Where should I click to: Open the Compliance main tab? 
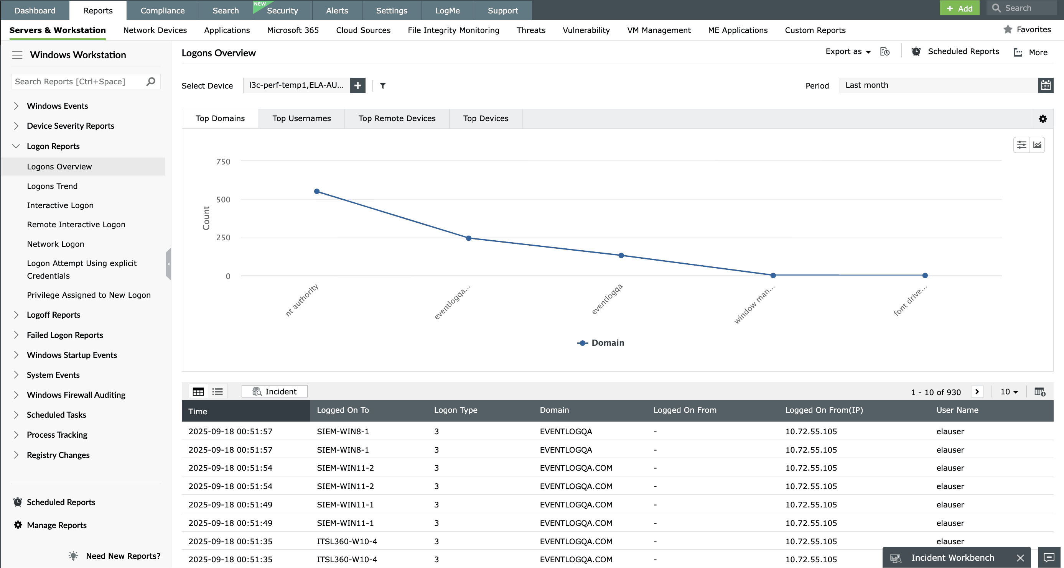pyautogui.click(x=162, y=10)
